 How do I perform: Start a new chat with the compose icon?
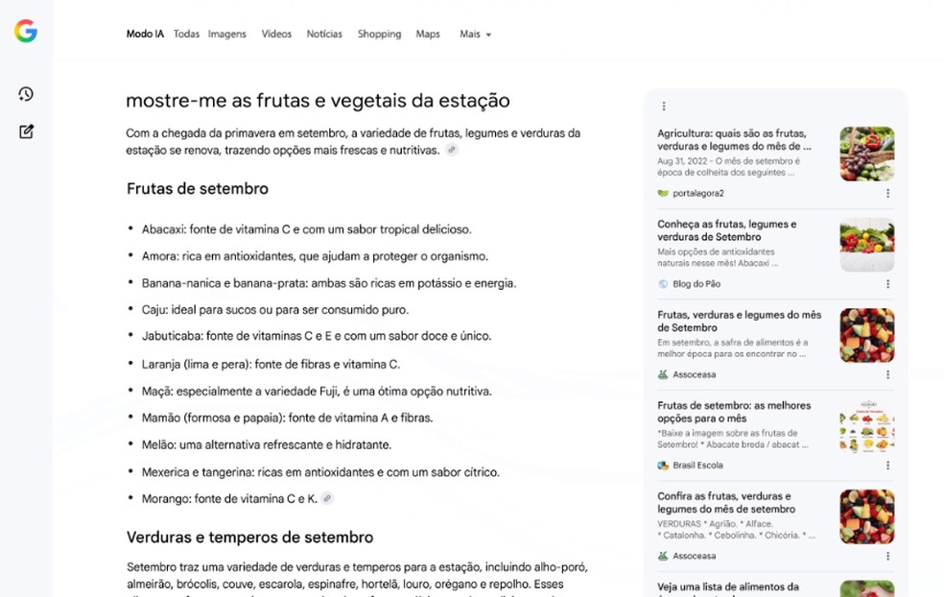(25, 131)
